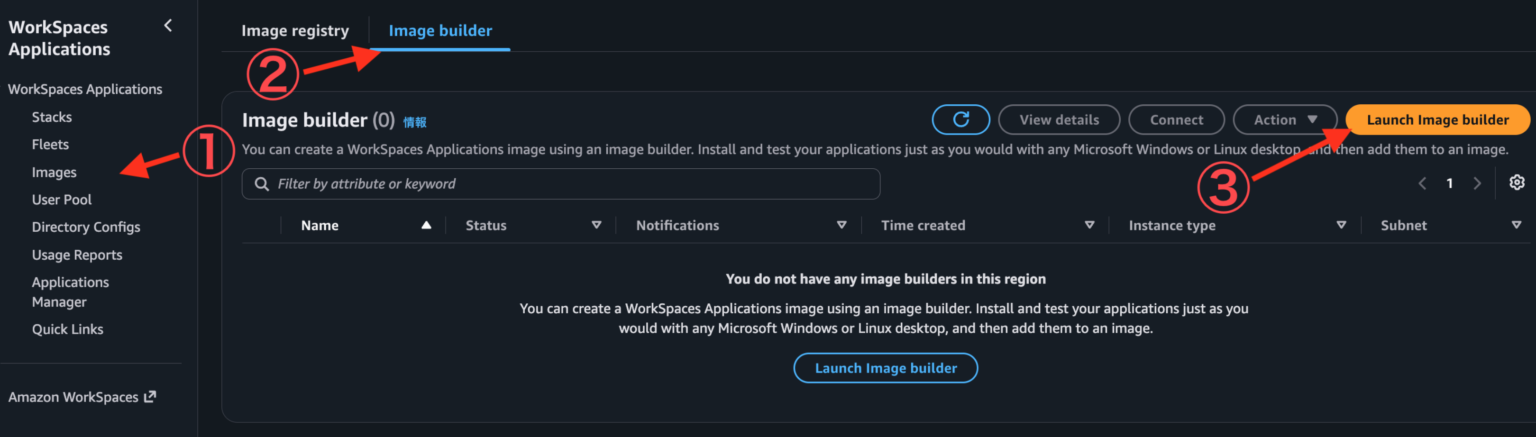Screen dimensions: 1536x437
Task: Switch to the Image registry tab
Action: pyautogui.click(x=295, y=30)
